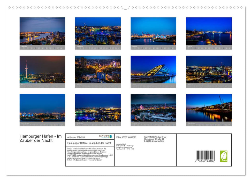This screenshot has width=251, height=181.
Task: Open the www.ah-fotodesign.de photographer link
Action: pyautogui.click(x=124, y=147)
